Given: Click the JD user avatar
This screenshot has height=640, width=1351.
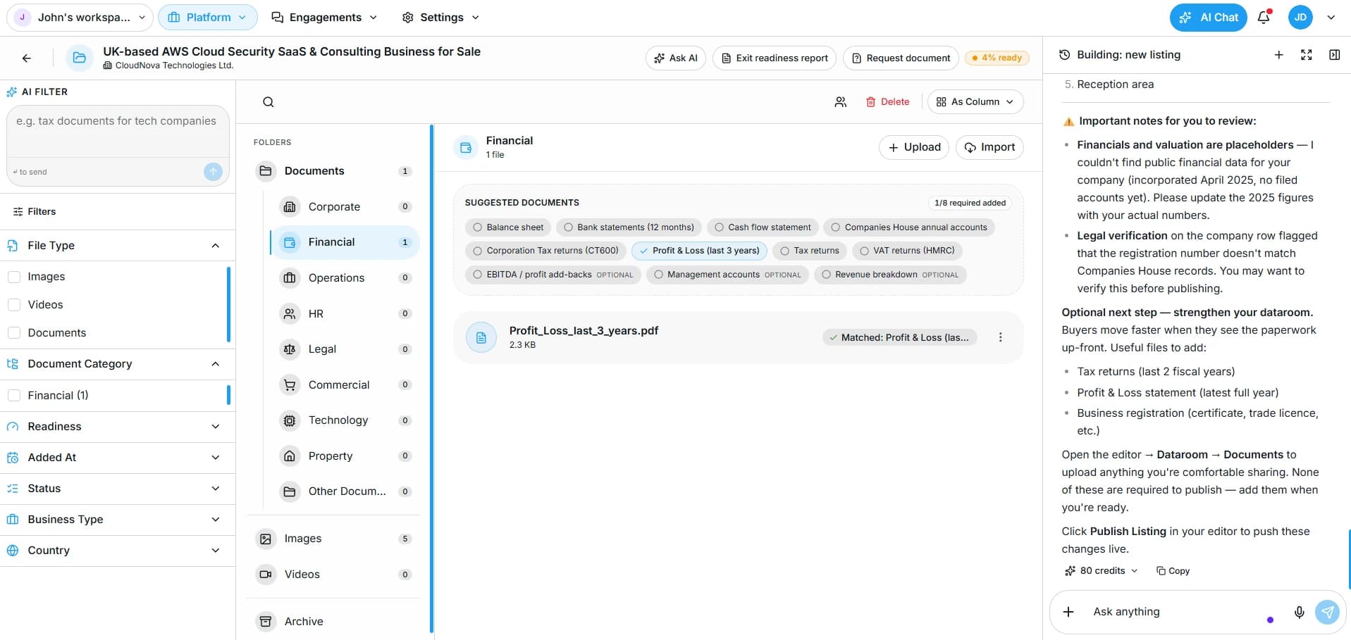Looking at the screenshot, I should [x=1300, y=17].
